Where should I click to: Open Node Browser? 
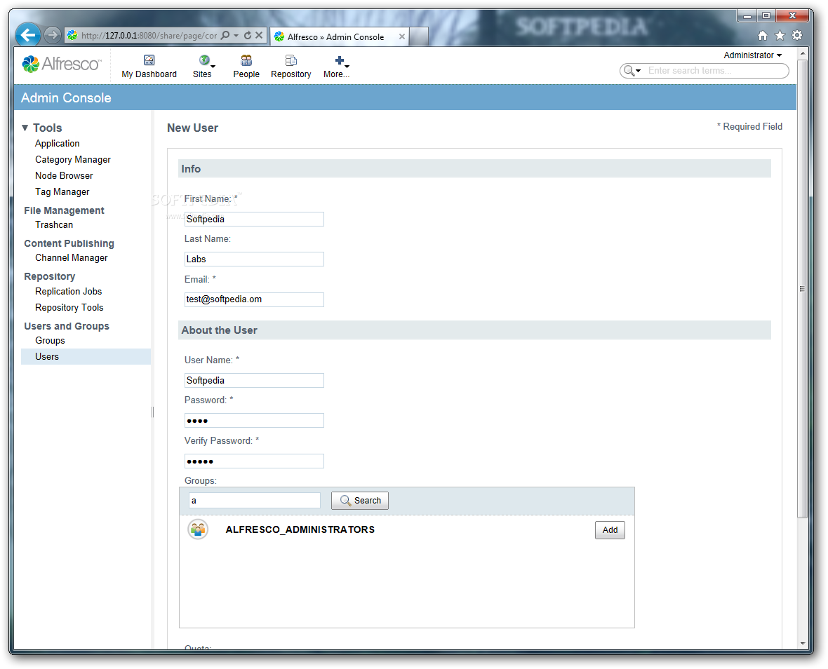(x=64, y=176)
